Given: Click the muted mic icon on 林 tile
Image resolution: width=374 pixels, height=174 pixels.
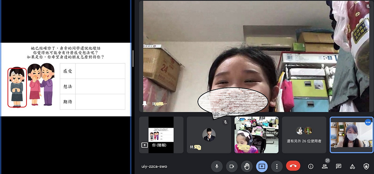Looking at the screenshot, I should click(x=225, y=122).
